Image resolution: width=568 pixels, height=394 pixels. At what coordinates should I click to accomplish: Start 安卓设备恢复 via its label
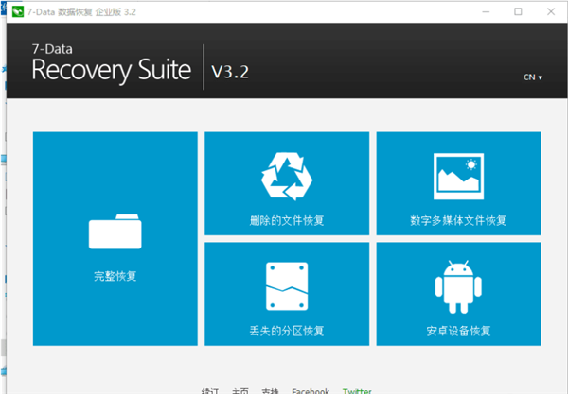458,331
